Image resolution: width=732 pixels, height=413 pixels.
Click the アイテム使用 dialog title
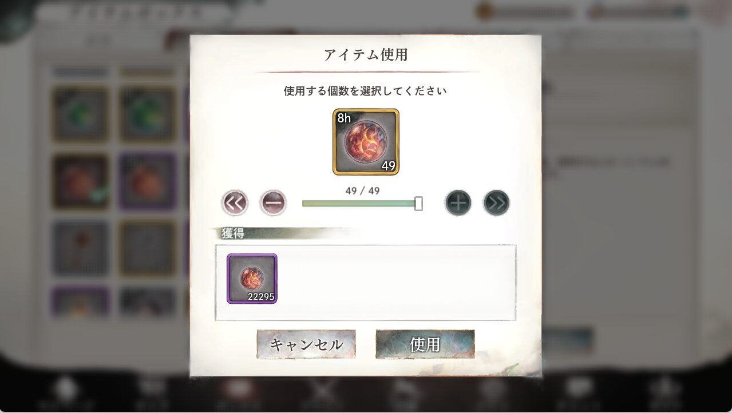(366, 55)
